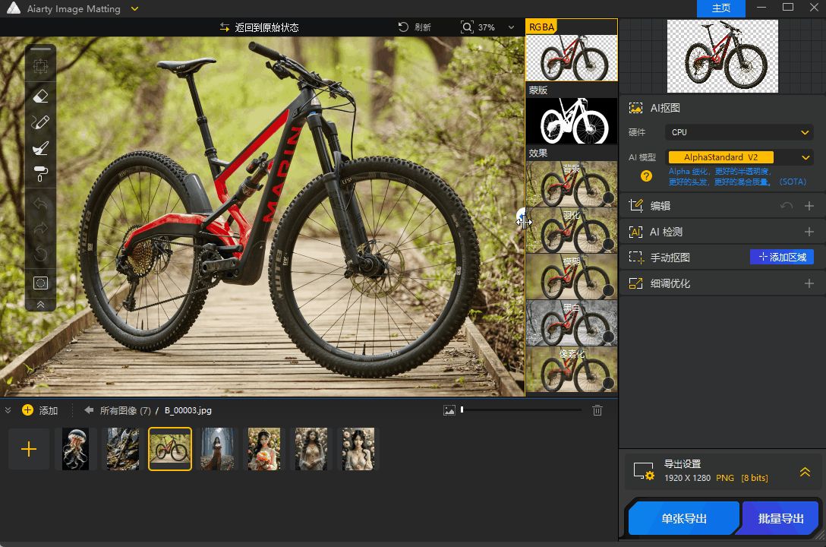Click the 手动抠图 section icon
The height and width of the screenshot is (547, 826).
click(636, 257)
